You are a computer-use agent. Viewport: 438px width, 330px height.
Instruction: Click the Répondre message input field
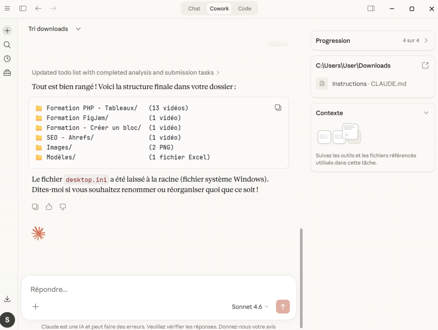click(158, 289)
